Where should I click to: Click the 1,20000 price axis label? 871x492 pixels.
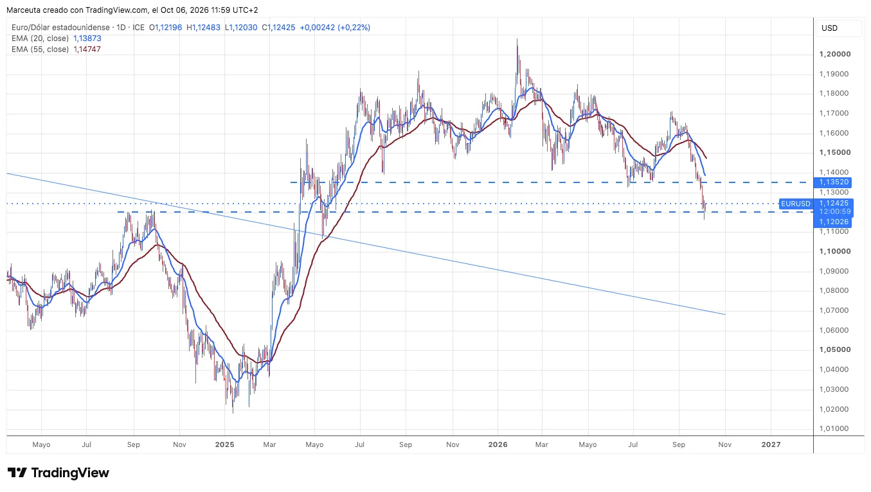click(834, 54)
